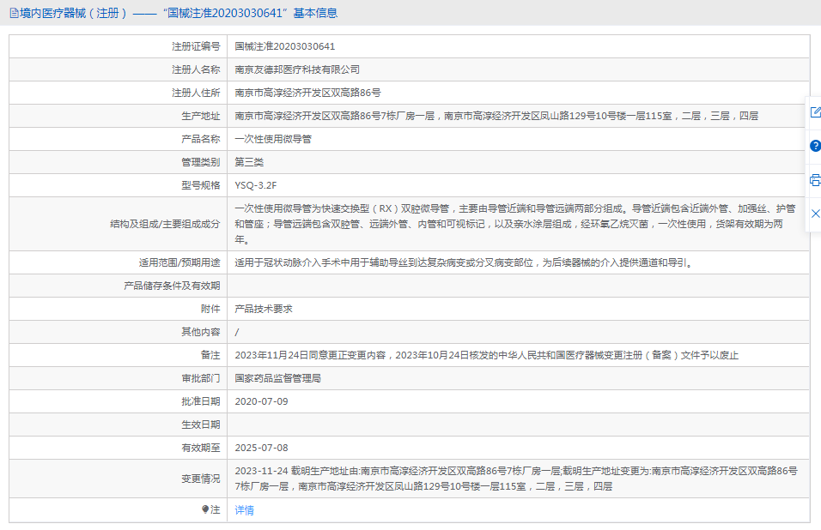Click the 管理类别 label

click(x=201, y=162)
